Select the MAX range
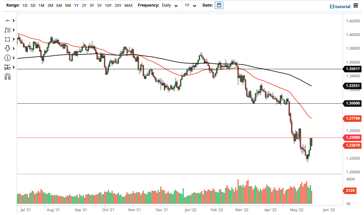364x215 pixels. click(129, 5)
